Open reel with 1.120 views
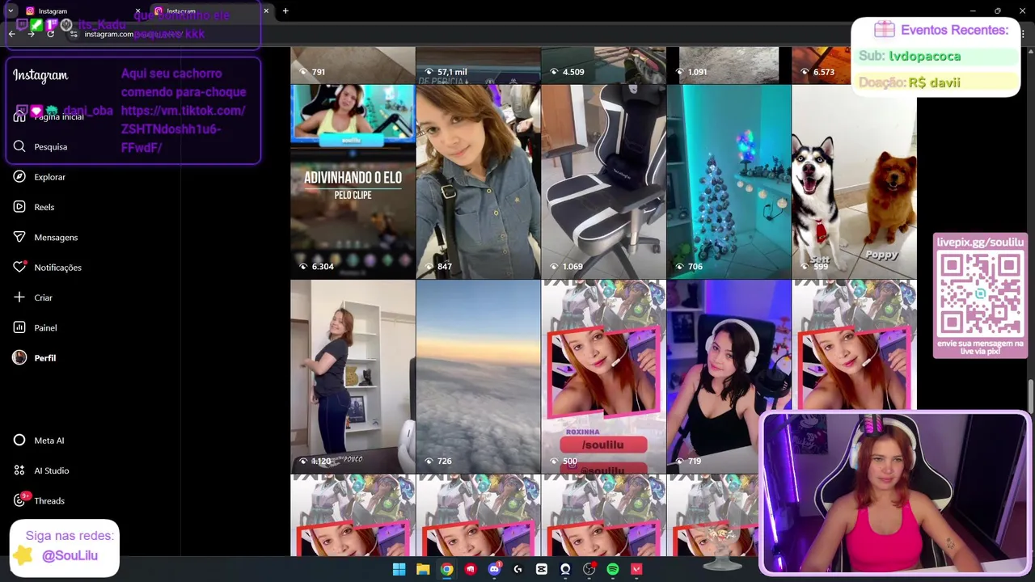The image size is (1035, 582). (x=353, y=377)
